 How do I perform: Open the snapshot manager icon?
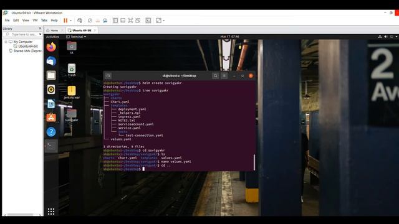click(x=105, y=21)
